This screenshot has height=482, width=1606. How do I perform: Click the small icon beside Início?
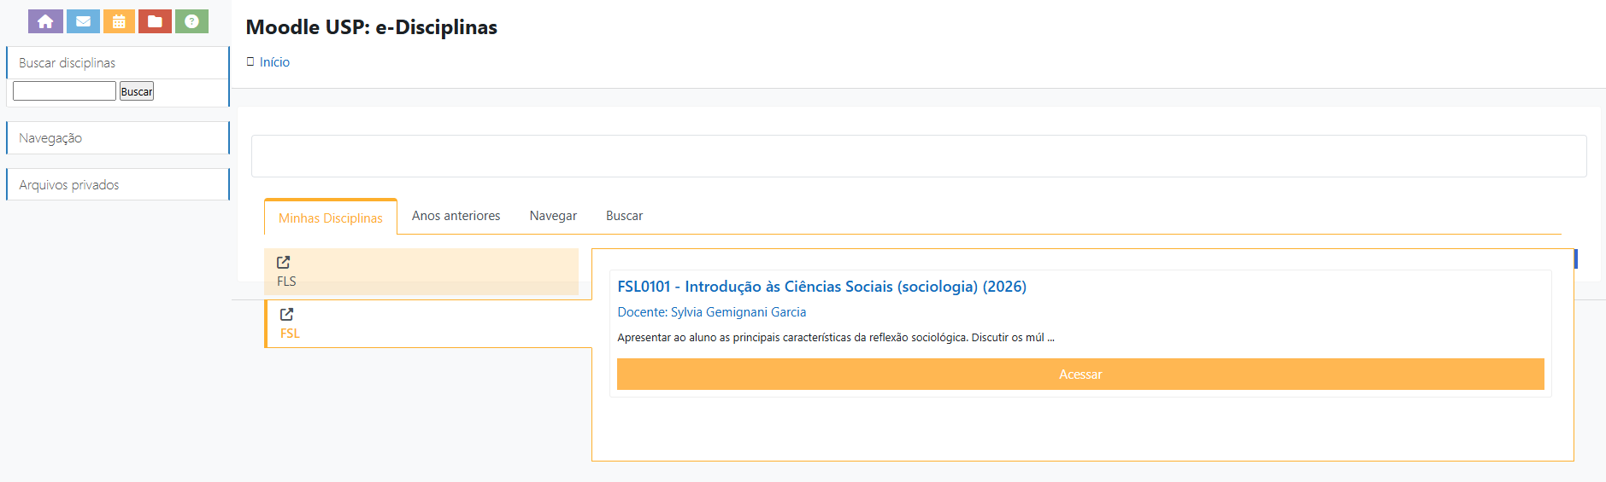250,61
